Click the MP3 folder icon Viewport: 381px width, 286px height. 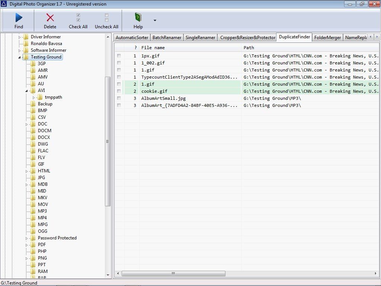coord(32,211)
